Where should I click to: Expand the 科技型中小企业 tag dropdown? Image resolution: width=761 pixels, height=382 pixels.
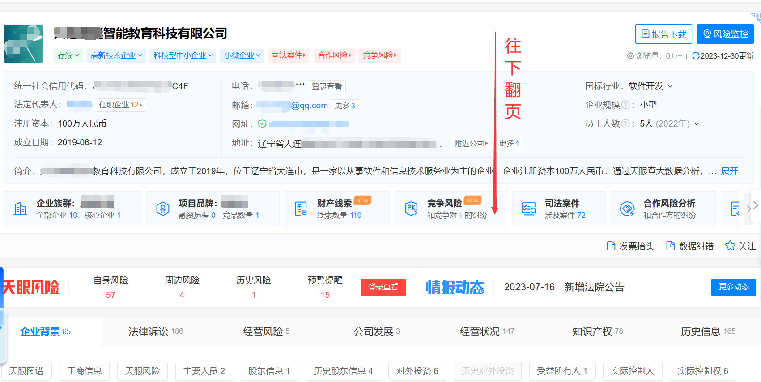pyautogui.click(x=183, y=55)
